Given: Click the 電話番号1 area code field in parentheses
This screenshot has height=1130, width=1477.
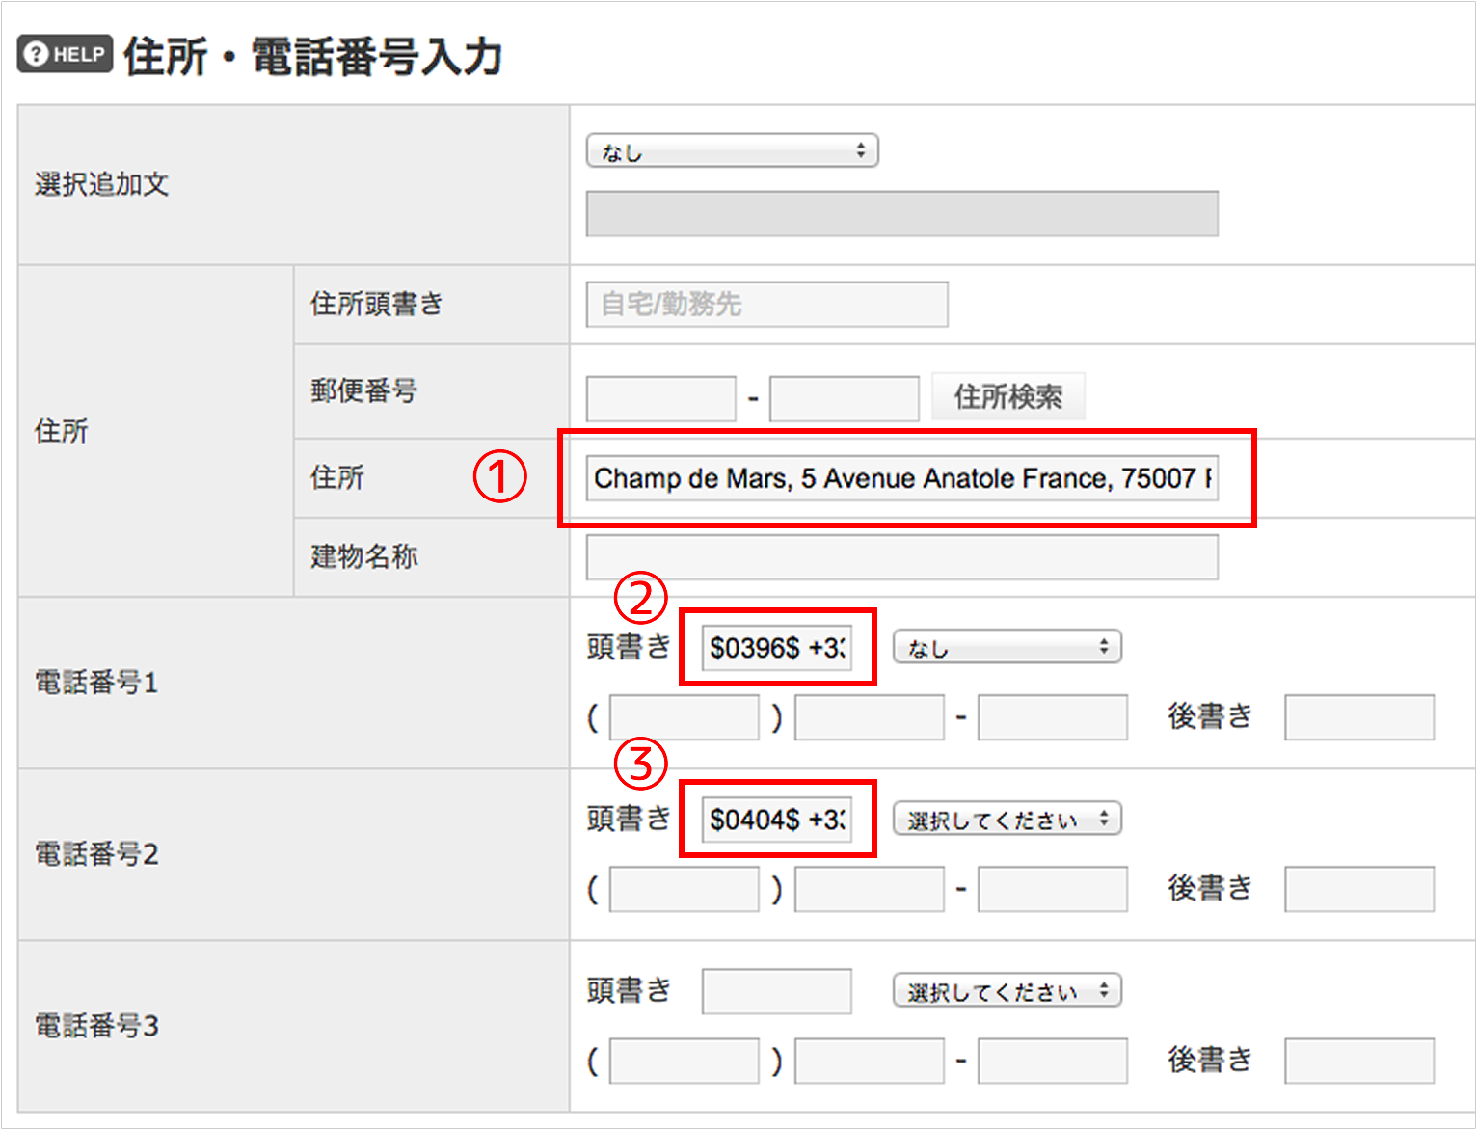Looking at the screenshot, I should pos(684,718).
